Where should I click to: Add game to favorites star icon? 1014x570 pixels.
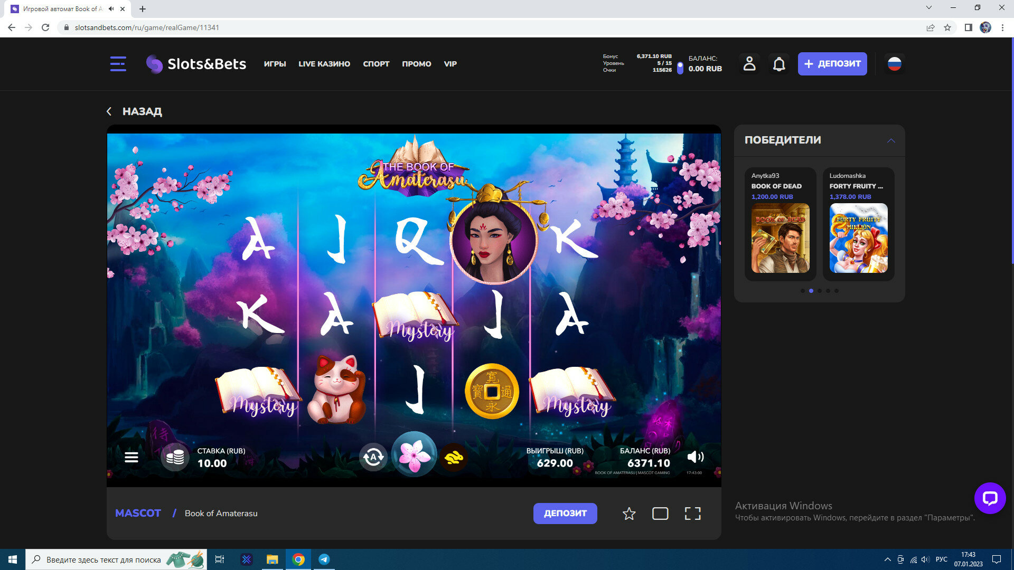pyautogui.click(x=628, y=514)
